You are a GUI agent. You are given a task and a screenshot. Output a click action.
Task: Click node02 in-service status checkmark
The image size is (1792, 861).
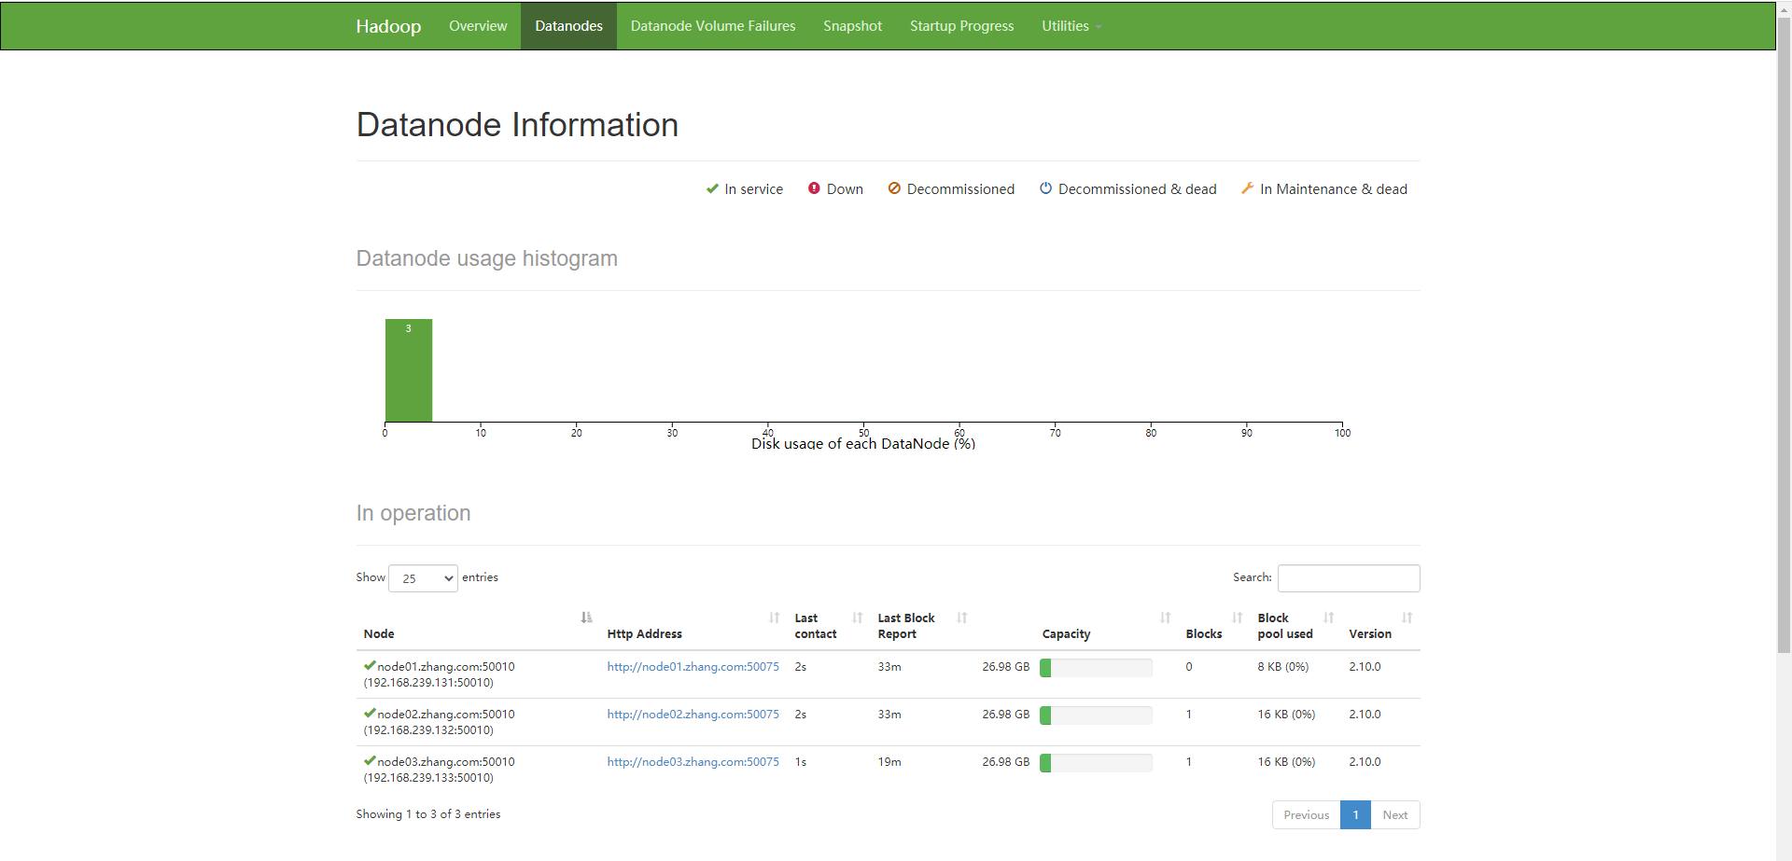click(370, 714)
